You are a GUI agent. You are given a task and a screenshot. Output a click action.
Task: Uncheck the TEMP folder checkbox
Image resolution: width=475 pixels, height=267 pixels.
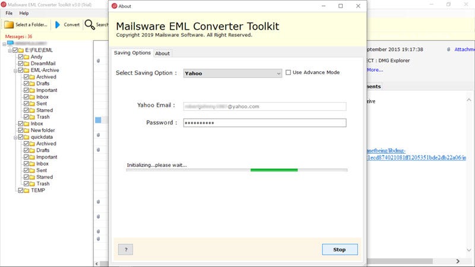21,190
